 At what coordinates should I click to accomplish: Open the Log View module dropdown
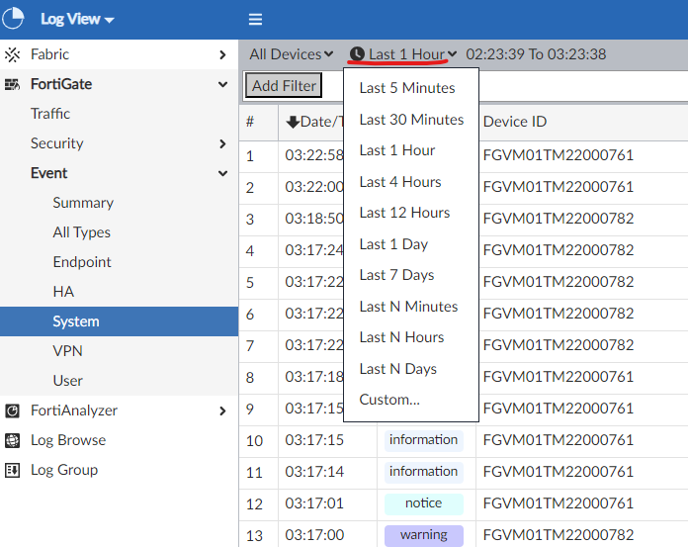coord(78,19)
